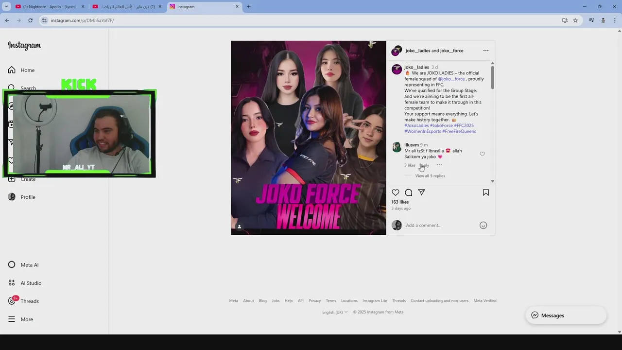Like illusvm's comment with heart

[x=482, y=154]
